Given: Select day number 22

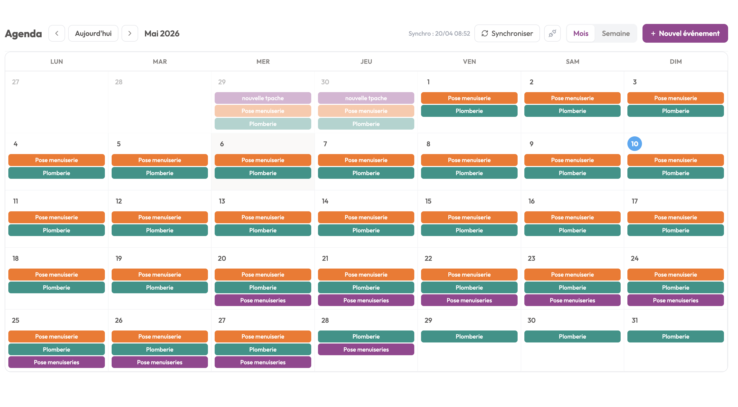Looking at the screenshot, I should click(x=428, y=258).
